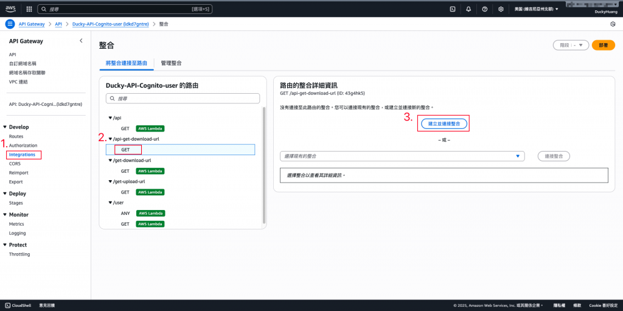Screen dimensions: 623x311
Task: Open Metrics in the sidebar
Action: [x=16, y=224]
